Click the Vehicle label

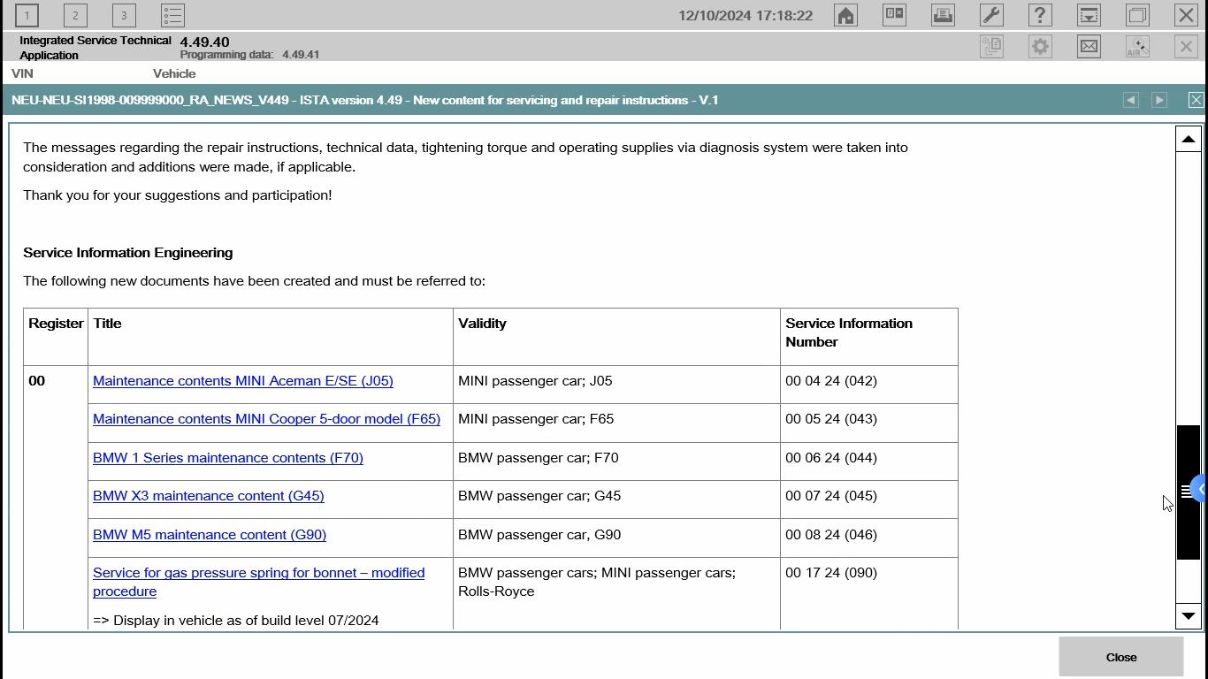point(174,73)
